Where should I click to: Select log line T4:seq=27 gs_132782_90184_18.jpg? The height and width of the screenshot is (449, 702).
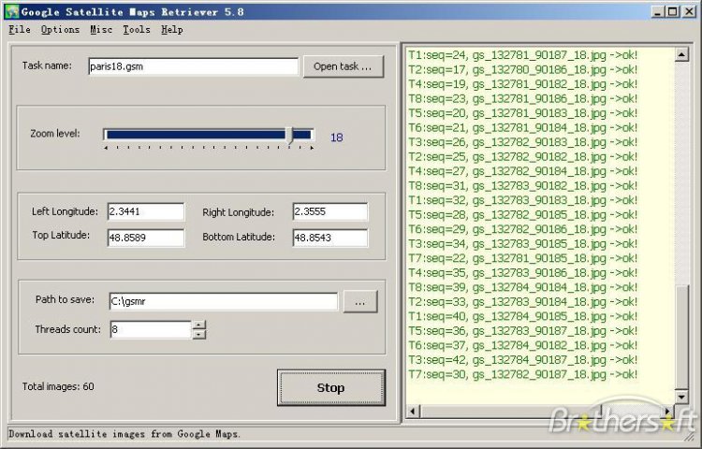(522, 171)
